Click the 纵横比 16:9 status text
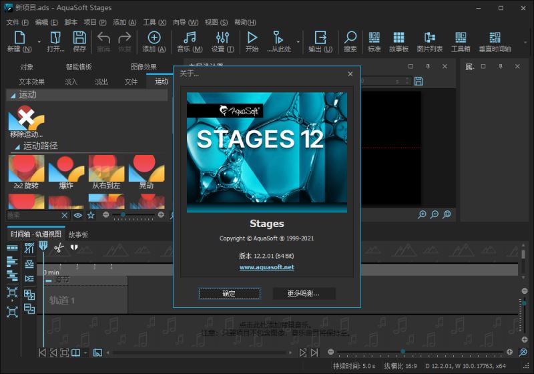The height and width of the screenshot is (374, 534). click(400, 366)
